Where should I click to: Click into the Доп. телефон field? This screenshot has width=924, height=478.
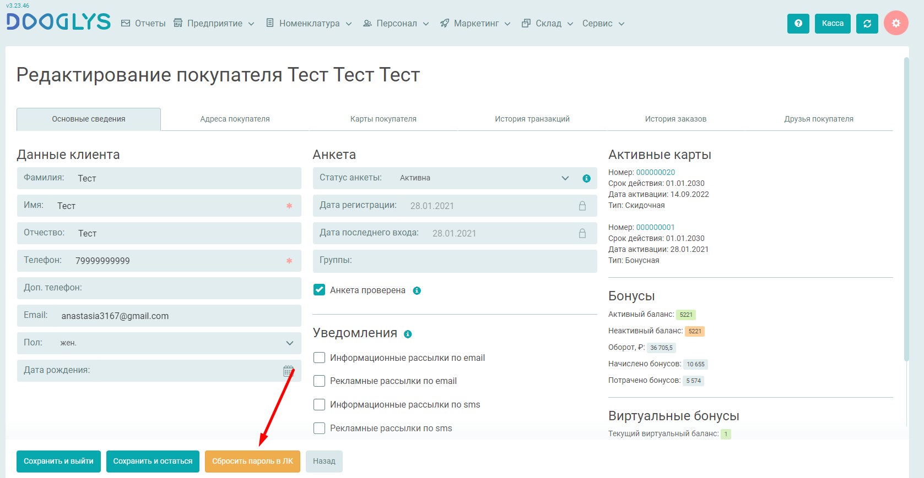(159, 288)
